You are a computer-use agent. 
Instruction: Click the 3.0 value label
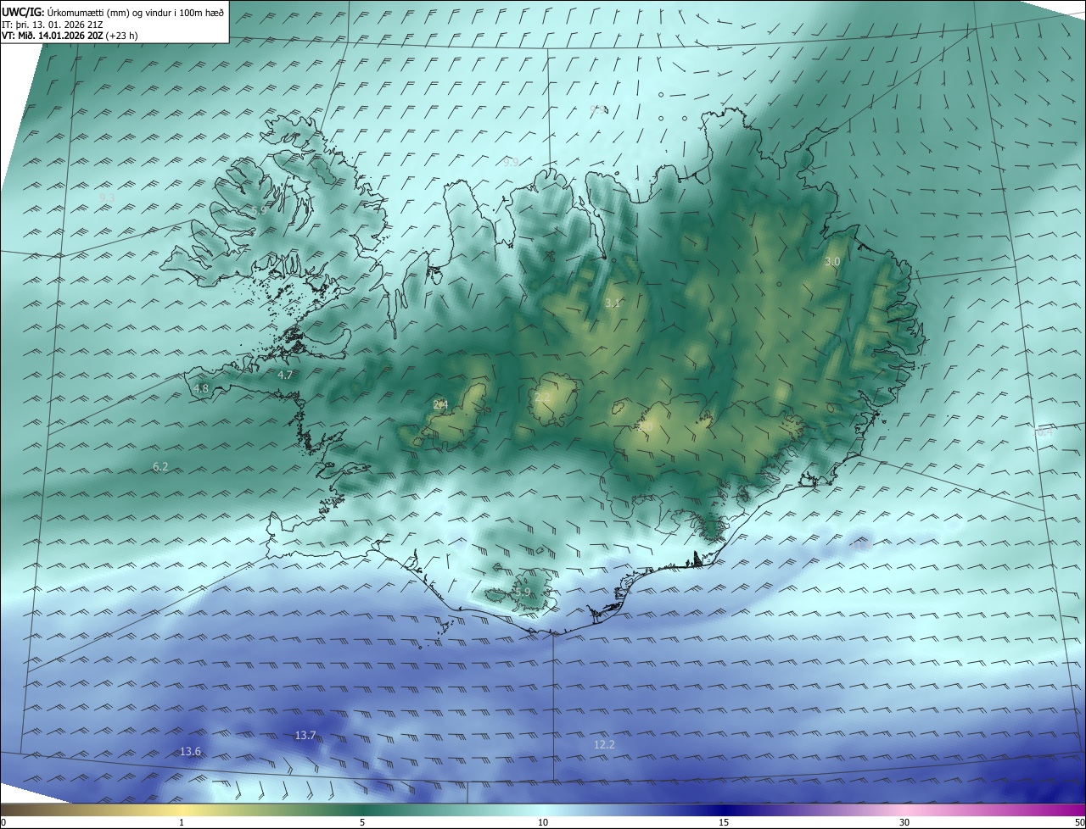[832, 262]
